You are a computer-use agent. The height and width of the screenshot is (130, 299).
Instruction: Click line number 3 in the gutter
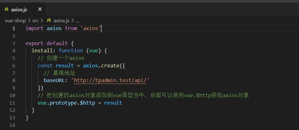click(x=14, y=43)
